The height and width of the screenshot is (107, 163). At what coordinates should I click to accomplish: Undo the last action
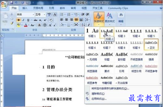point(16,3)
